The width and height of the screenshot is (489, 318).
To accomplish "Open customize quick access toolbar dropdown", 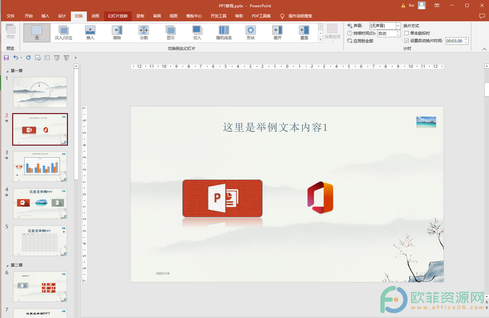I will pos(76,58).
